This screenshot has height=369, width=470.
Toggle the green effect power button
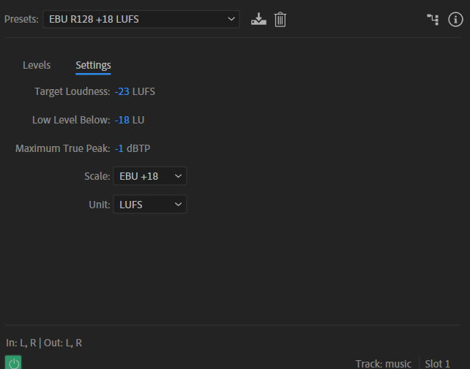(x=13, y=362)
